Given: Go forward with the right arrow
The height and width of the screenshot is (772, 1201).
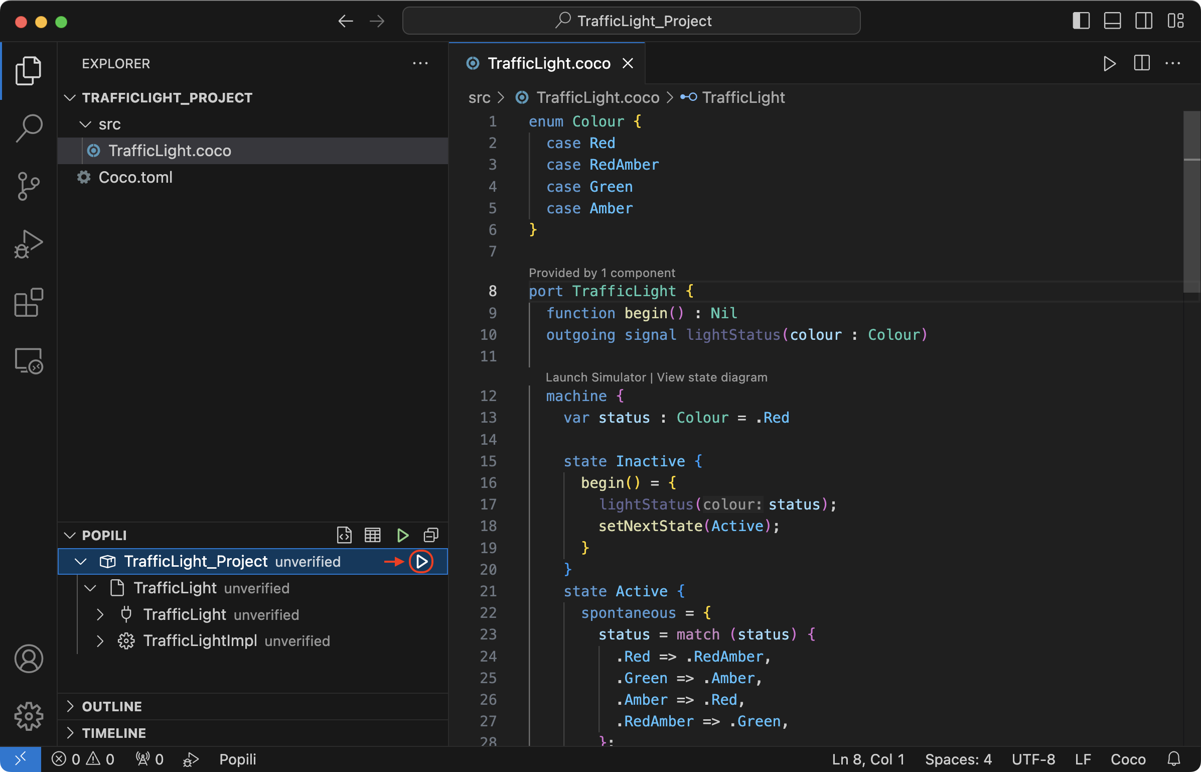Looking at the screenshot, I should pyautogui.click(x=377, y=21).
